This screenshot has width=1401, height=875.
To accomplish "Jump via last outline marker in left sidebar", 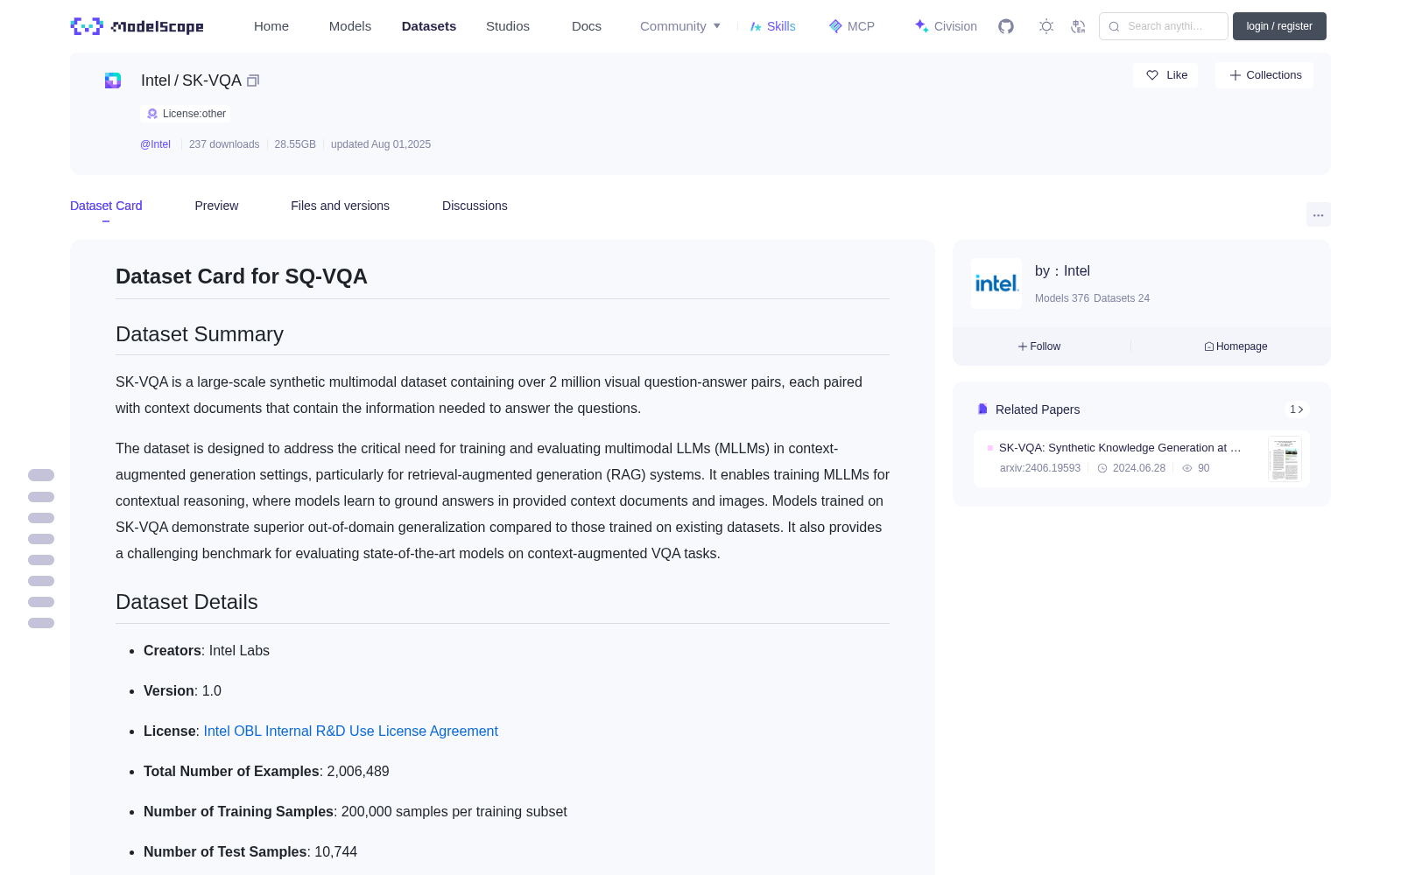I will pyautogui.click(x=41, y=623).
